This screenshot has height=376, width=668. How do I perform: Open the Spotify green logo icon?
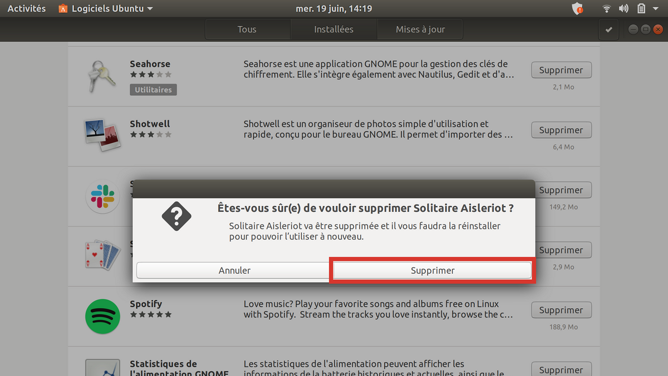[103, 316]
